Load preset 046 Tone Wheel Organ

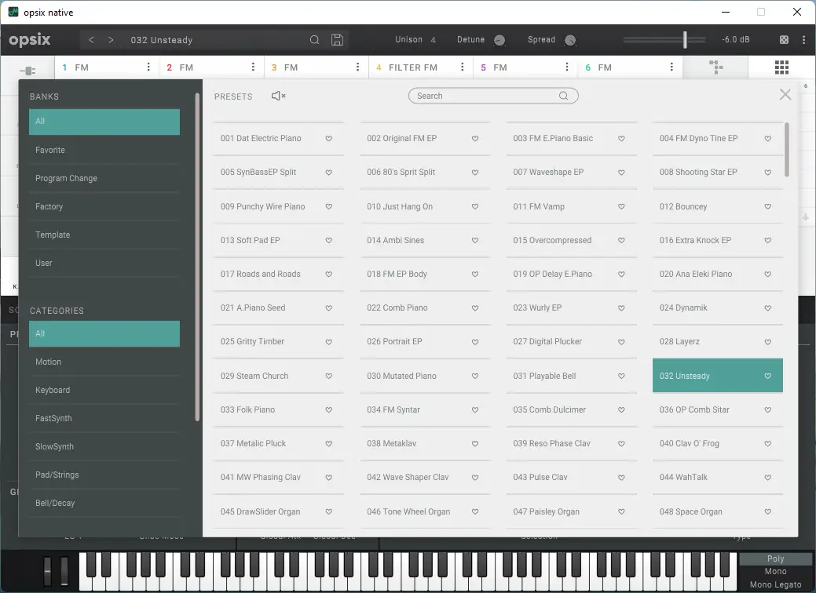point(425,511)
